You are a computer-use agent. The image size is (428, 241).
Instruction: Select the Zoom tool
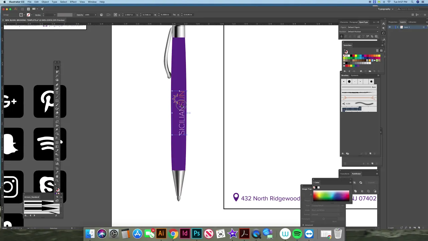[x=57, y=180]
